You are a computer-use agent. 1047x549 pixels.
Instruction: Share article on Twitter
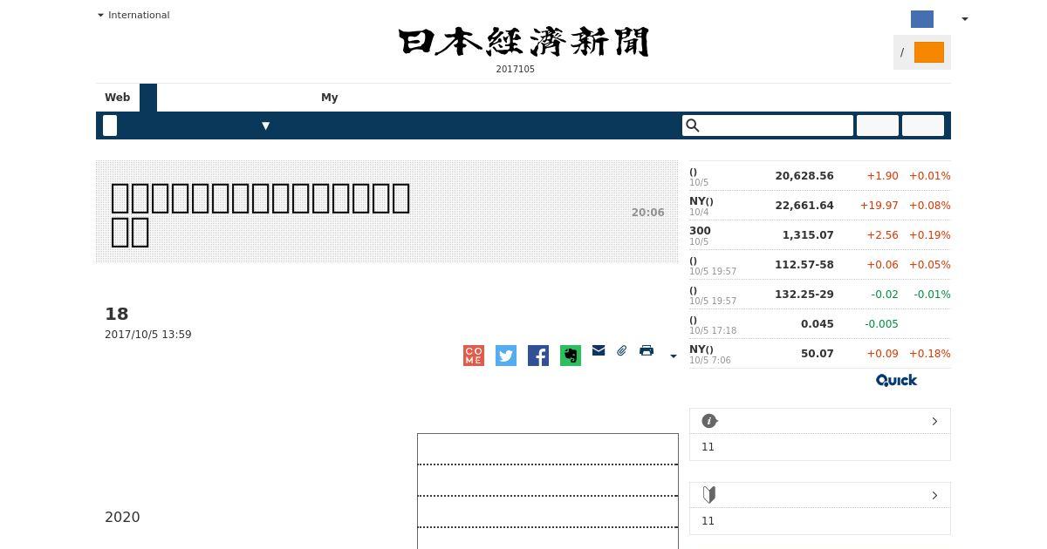click(x=506, y=356)
